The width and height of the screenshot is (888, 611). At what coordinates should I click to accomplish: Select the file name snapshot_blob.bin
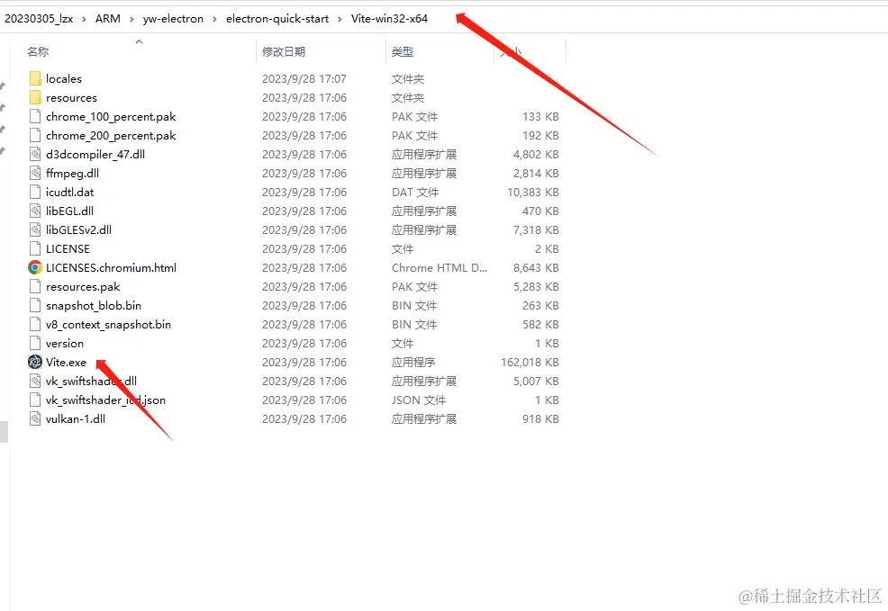pos(94,306)
